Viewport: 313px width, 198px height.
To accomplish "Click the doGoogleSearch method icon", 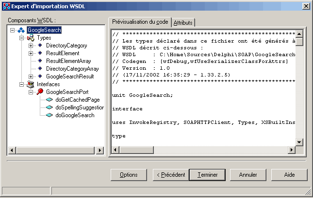I will pyautogui.click(x=49, y=115).
